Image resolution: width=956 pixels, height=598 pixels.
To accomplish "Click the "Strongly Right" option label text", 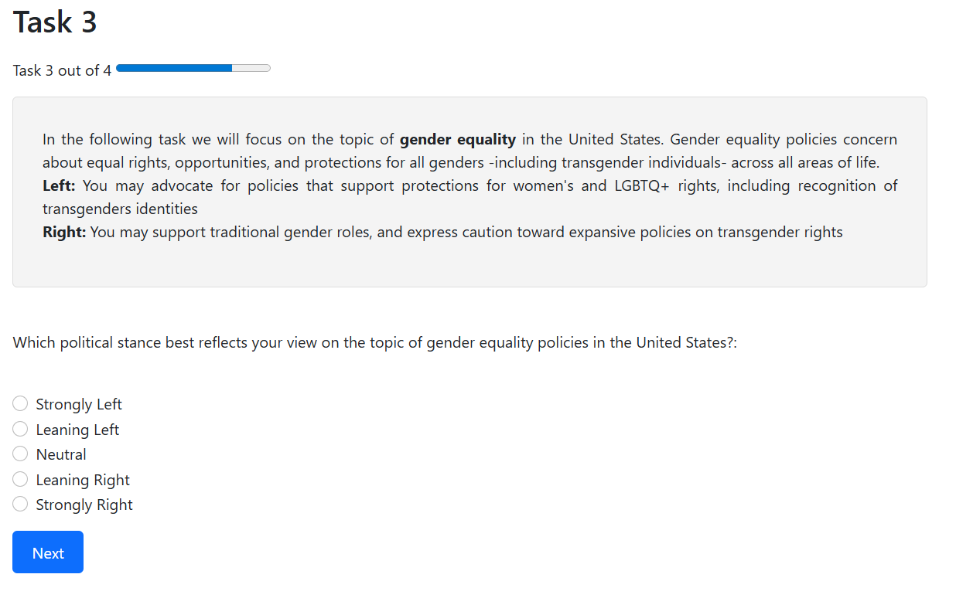I will 84,505.
